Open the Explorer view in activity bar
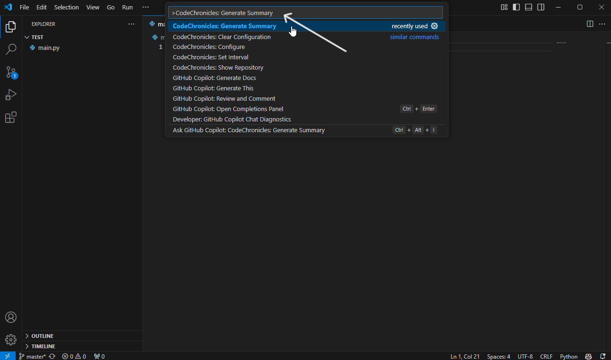Screen dimensions: 611x360 click(x=11, y=27)
